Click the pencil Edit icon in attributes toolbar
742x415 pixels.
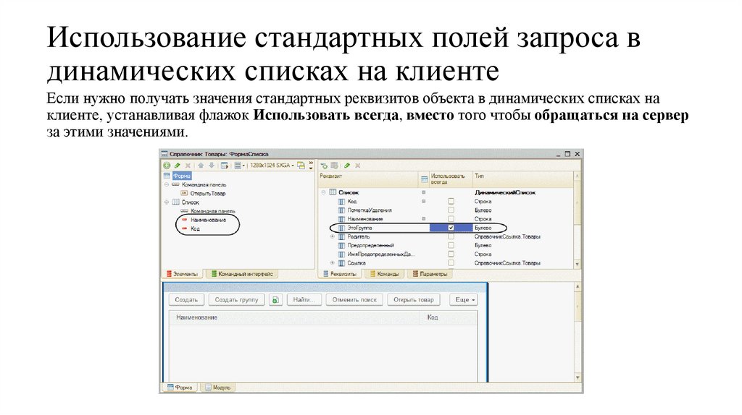click(x=347, y=166)
